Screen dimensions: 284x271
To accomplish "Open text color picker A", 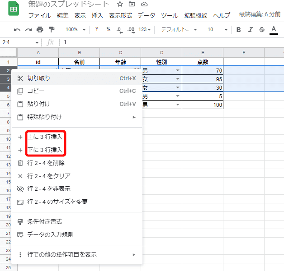I will [x=274, y=30].
